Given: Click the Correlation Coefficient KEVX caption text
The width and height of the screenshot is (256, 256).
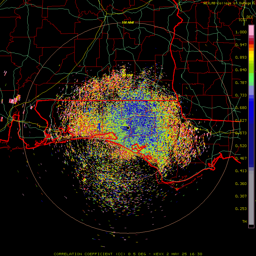Looking at the screenshot, I should pyautogui.click(x=128, y=254).
